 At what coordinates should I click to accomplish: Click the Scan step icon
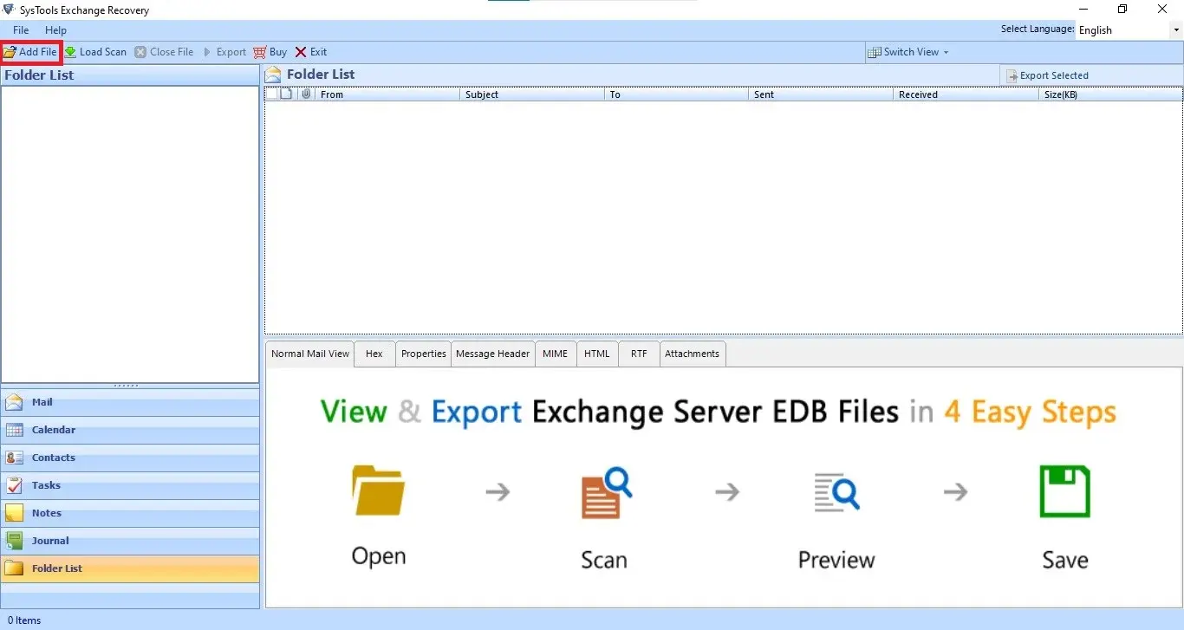[x=606, y=492]
